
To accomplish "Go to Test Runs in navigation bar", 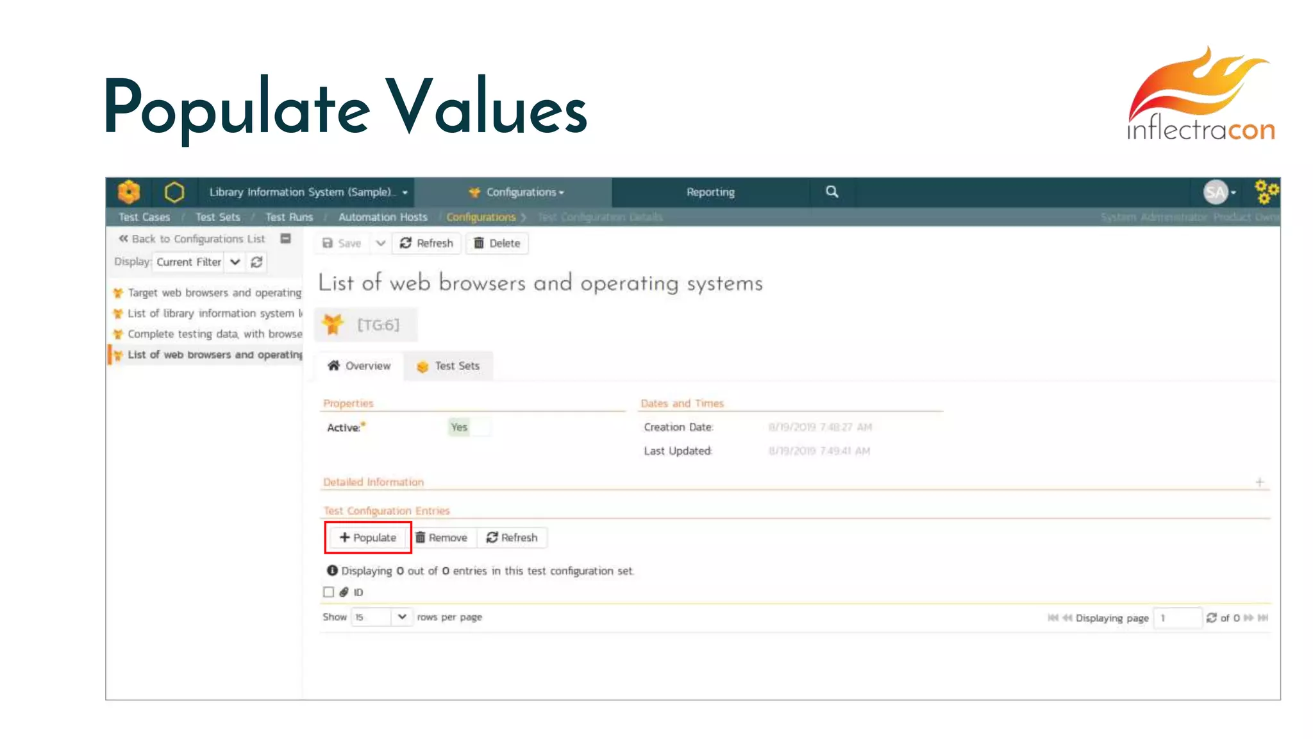I will pos(289,217).
